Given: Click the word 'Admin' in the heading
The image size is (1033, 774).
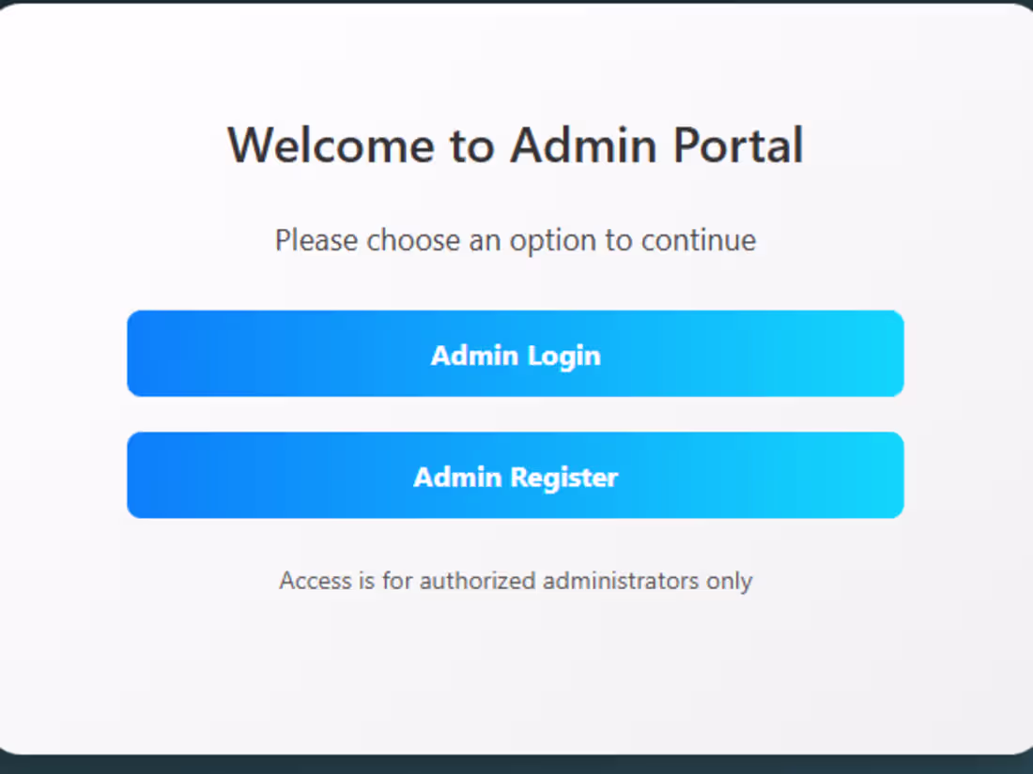Looking at the screenshot, I should point(583,144).
